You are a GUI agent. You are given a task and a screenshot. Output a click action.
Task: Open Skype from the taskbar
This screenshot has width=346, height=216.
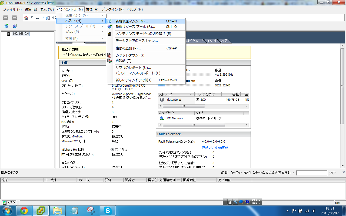click(108, 211)
